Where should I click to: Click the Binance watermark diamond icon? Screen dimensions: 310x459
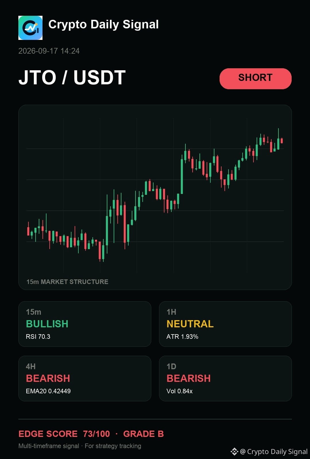pyautogui.click(x=235, y=452)
